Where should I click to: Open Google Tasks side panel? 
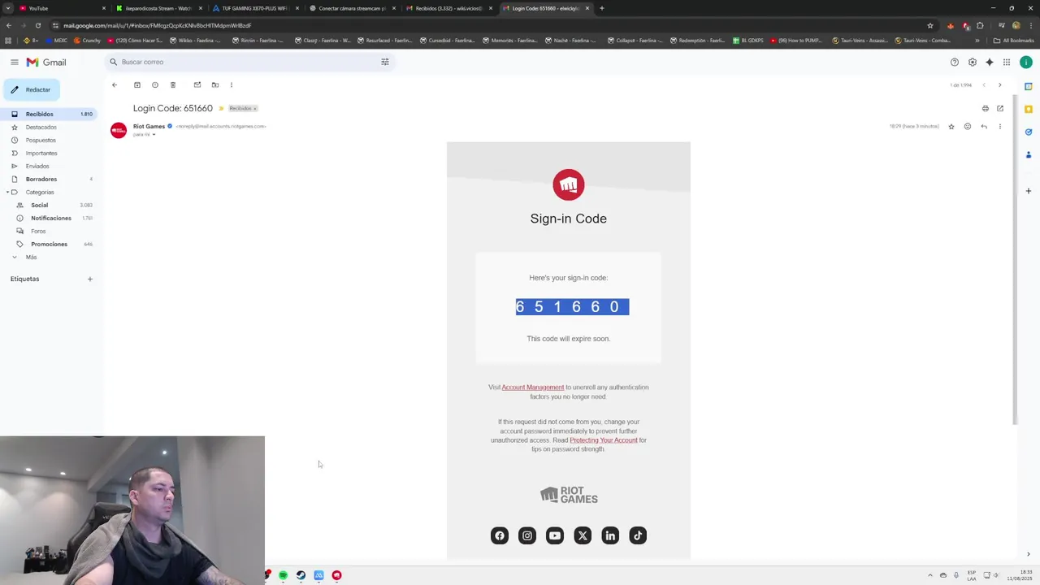pos(1029,132)
